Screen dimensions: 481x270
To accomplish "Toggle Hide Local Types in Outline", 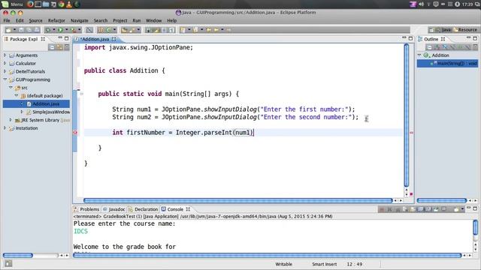I will [x=467, y=47].
